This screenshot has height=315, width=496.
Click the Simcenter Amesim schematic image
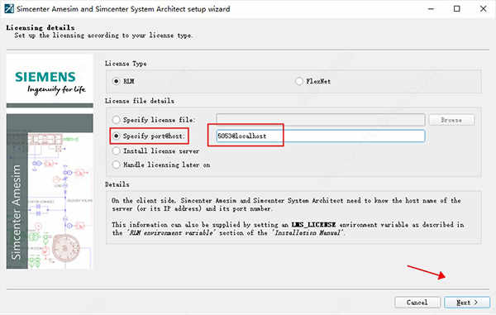pos(60,201)
